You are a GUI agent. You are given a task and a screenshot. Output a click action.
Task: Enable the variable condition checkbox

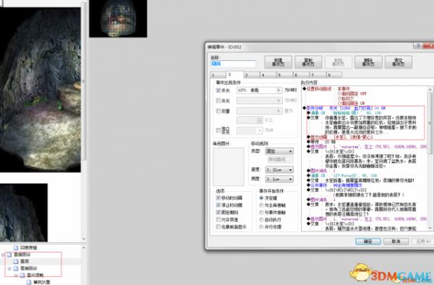click(x=218, y=111)
